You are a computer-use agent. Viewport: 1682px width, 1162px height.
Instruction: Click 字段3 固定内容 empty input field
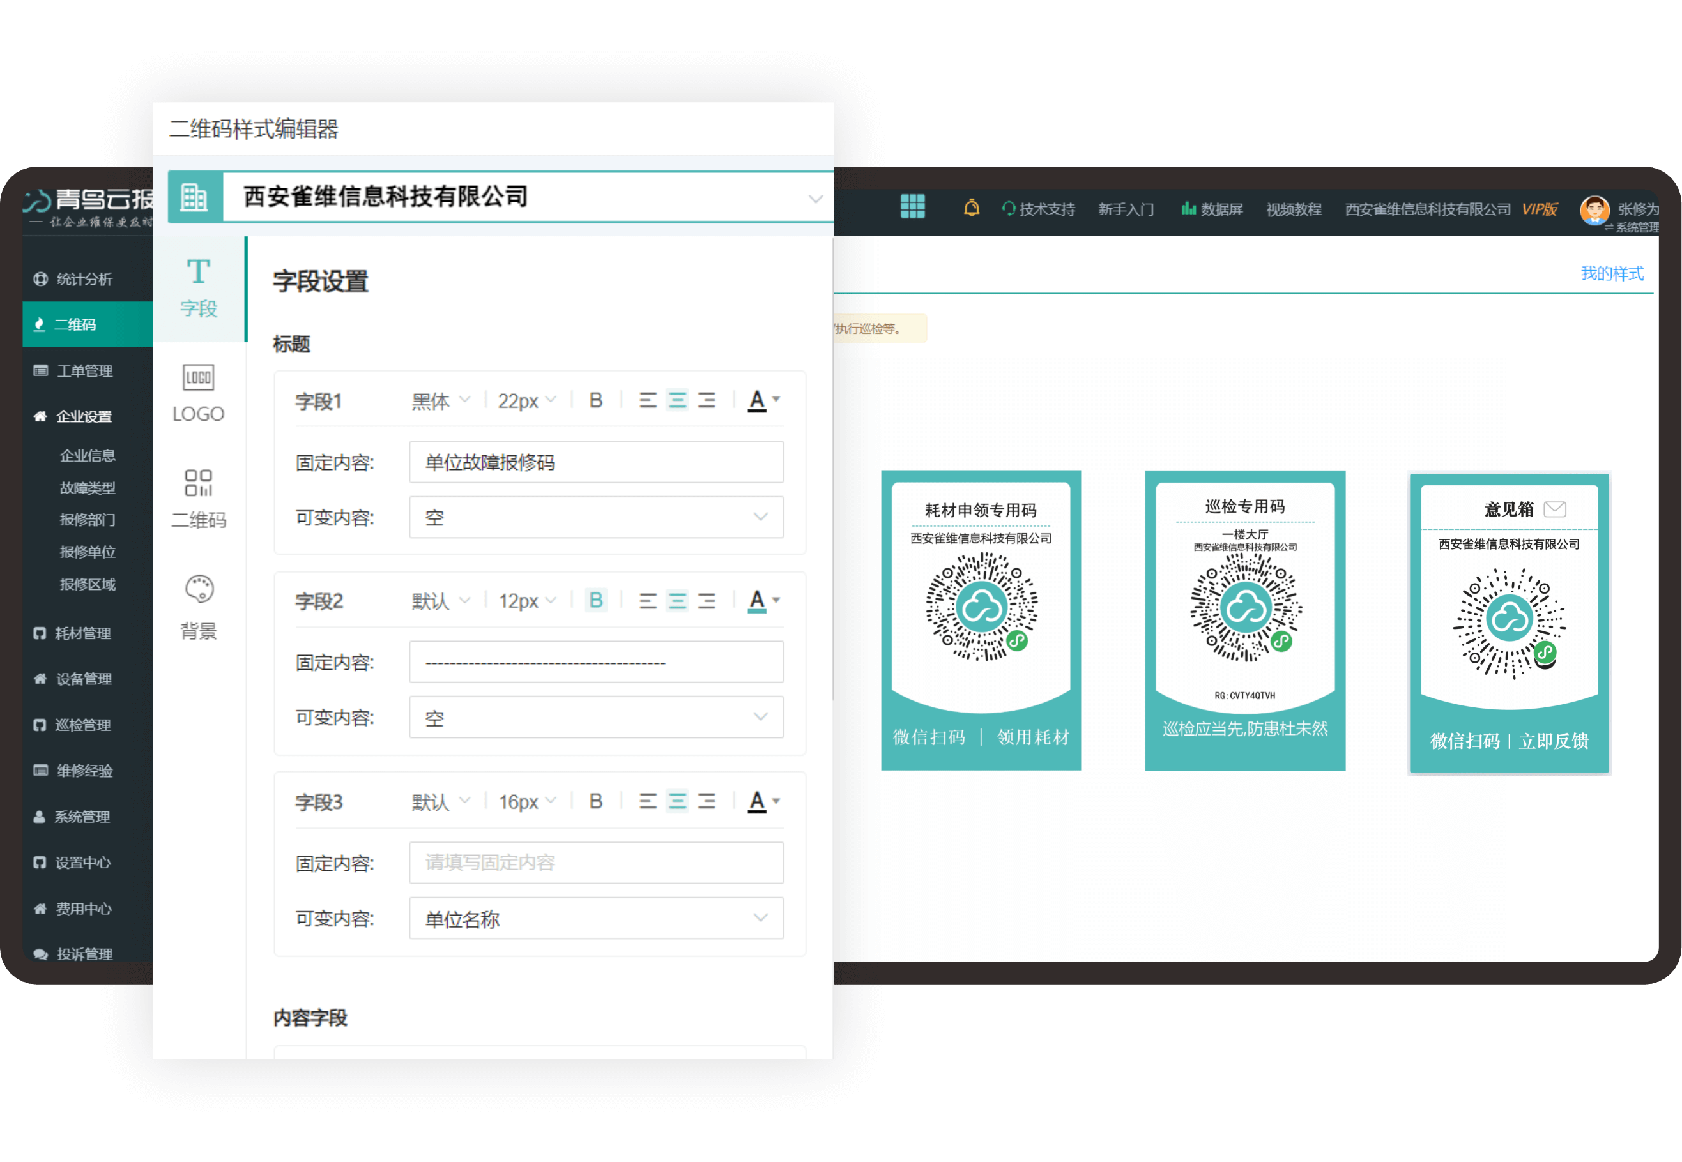click(x=596, y=863)
